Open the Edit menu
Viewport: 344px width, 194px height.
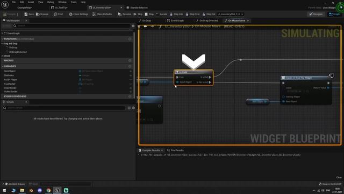click(21, 2)
